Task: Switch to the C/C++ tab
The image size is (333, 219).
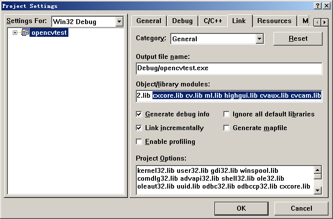Action: click(212, 21)
